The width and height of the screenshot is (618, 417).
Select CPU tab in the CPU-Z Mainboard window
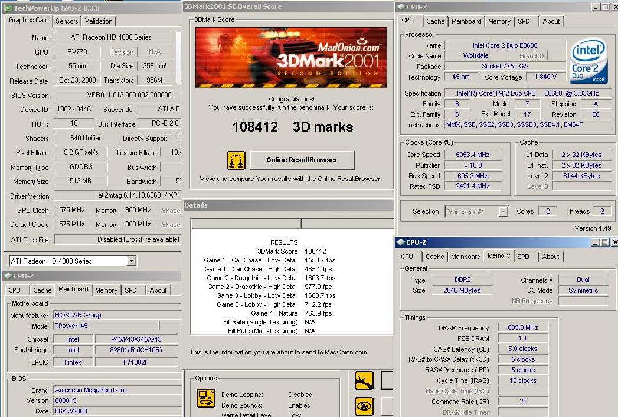point(15,290)
